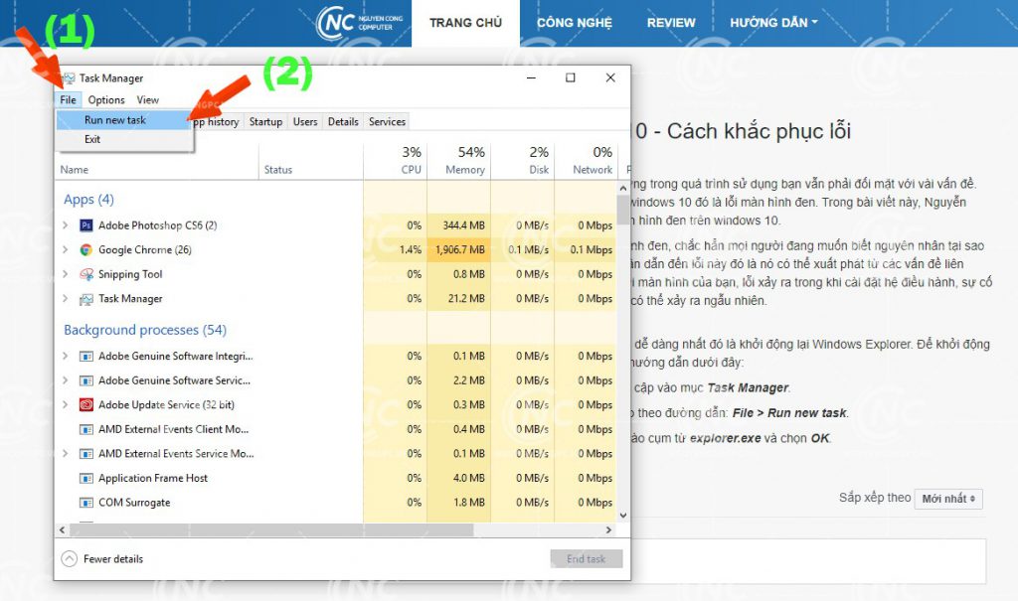Screen dimensions: 1018x601
Task: Click the Nguyen Cong Computer logo
Action: [360, 23]
